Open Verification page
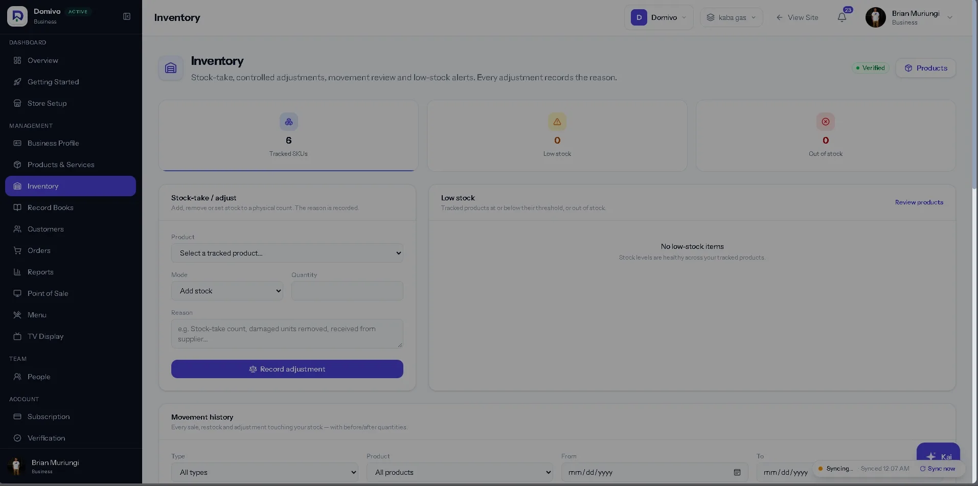 (x=71, y=438)
